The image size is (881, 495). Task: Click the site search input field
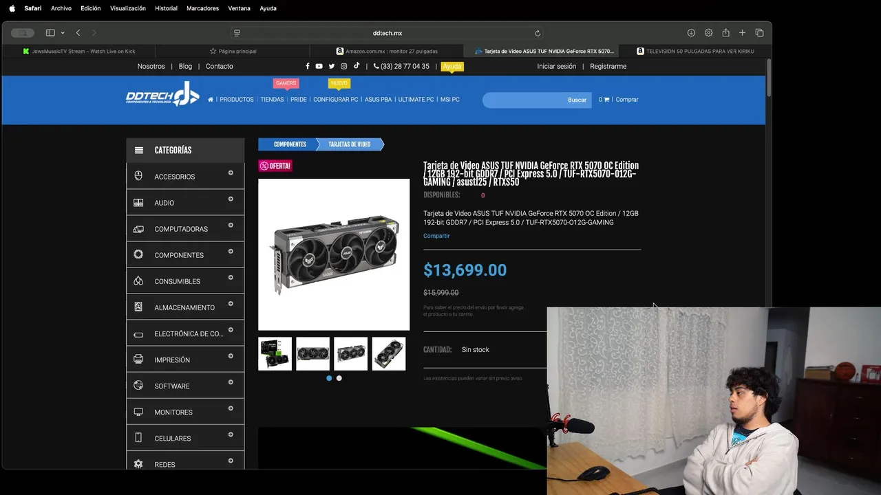tap(524, 100)
